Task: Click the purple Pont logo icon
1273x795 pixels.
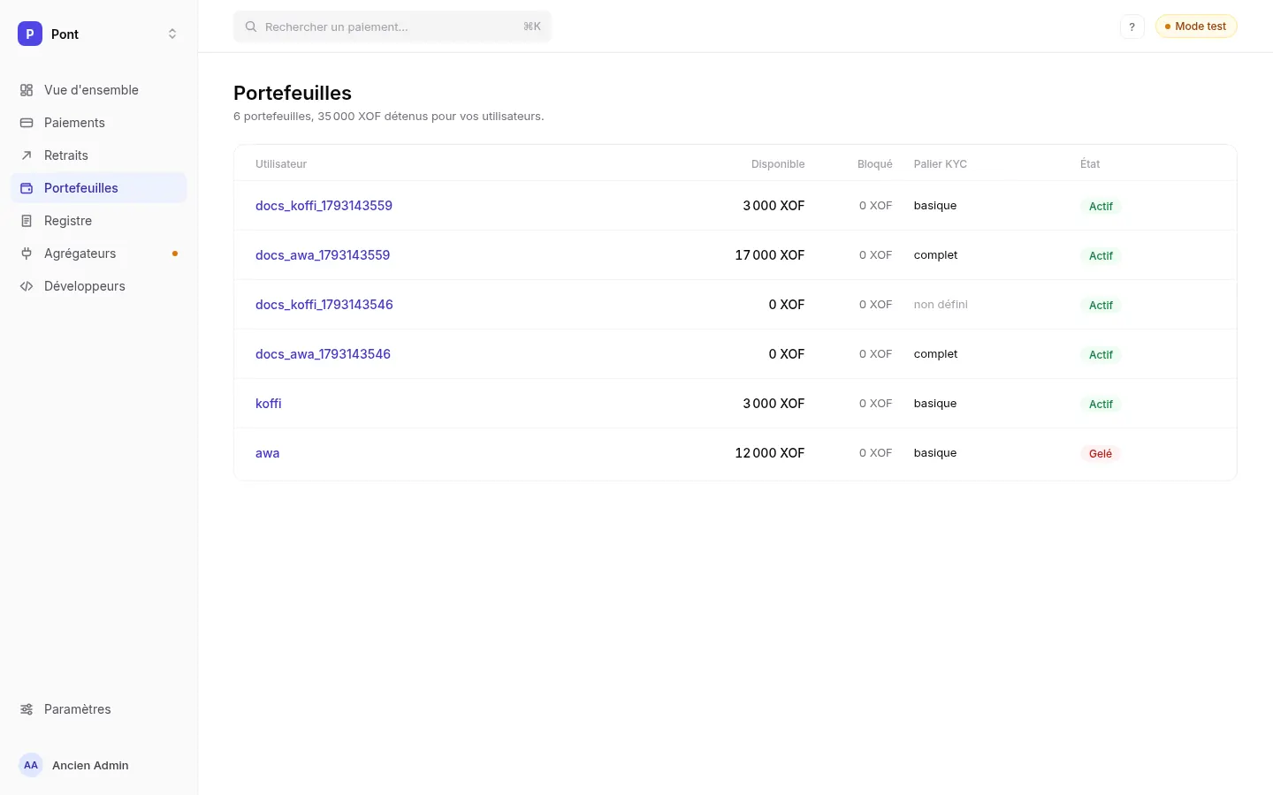Action: click(x=30, y=34)
